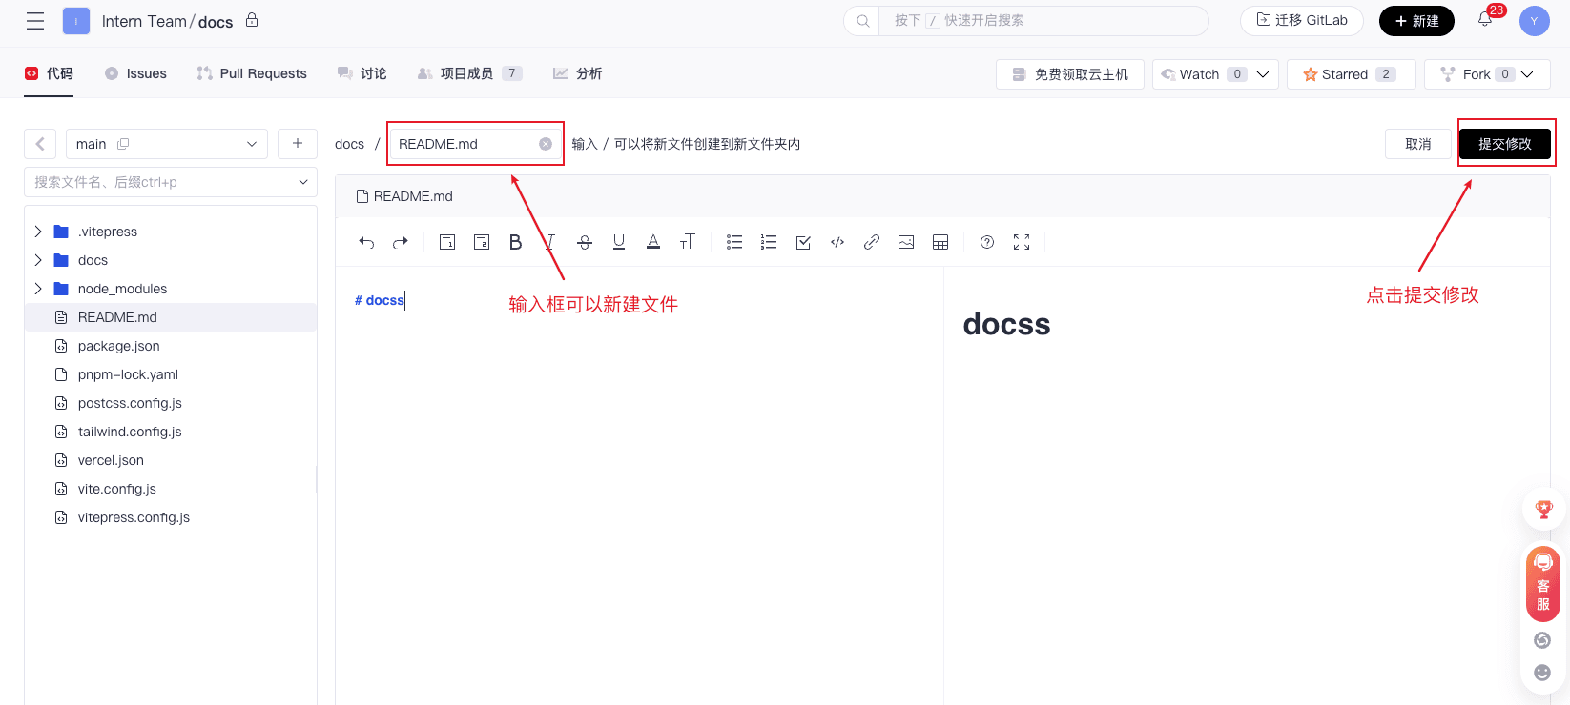Switch to the Issues tab

(x=135, y=73)
